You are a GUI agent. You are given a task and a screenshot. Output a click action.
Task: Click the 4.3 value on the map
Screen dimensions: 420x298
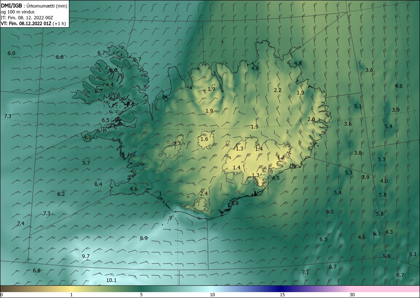389,232
